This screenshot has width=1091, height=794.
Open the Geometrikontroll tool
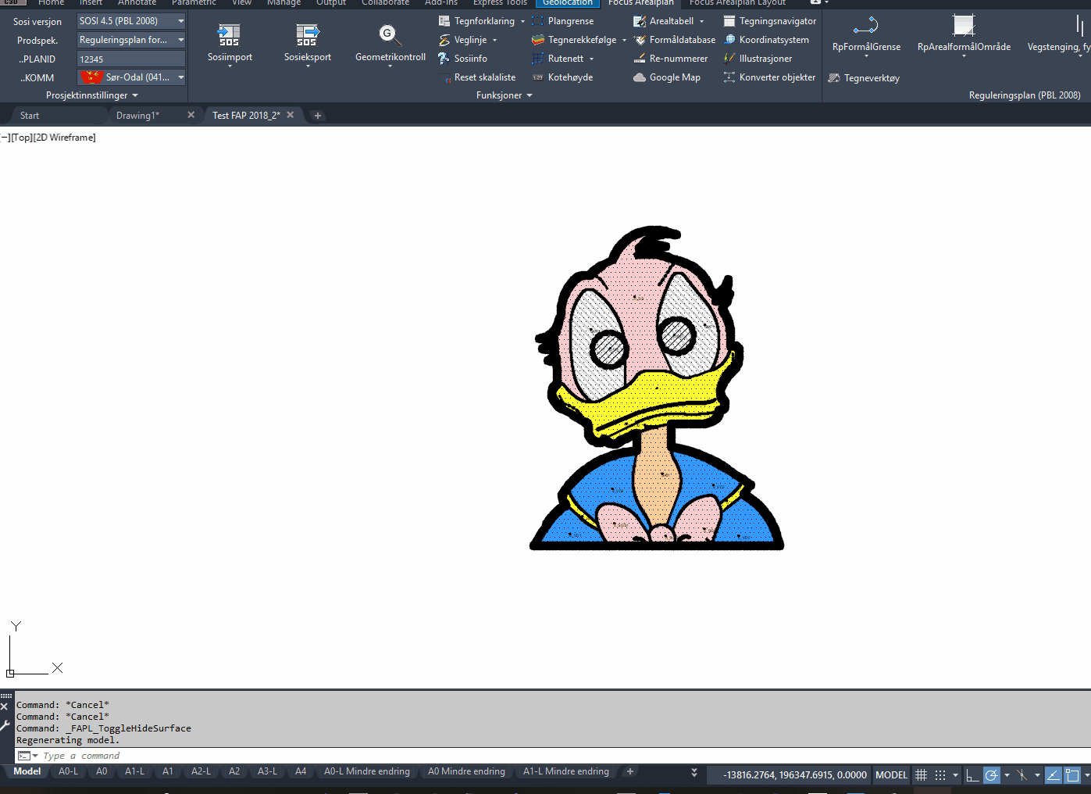(390, 35)
